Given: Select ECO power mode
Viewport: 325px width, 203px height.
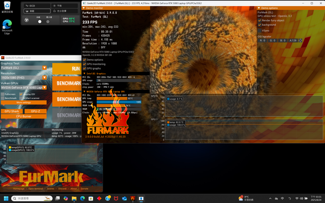Looking at the screenshot, I should point(37,5).
